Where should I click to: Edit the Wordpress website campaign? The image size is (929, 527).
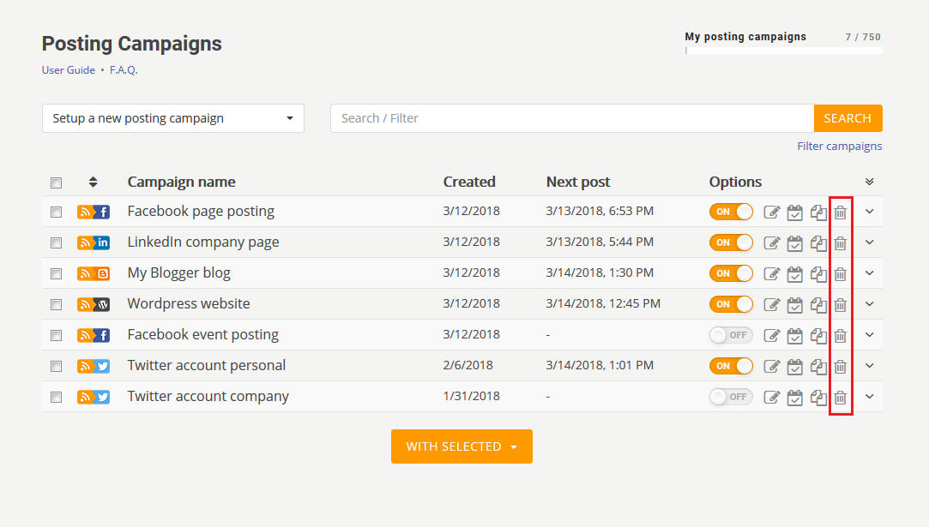coord(771,304)
